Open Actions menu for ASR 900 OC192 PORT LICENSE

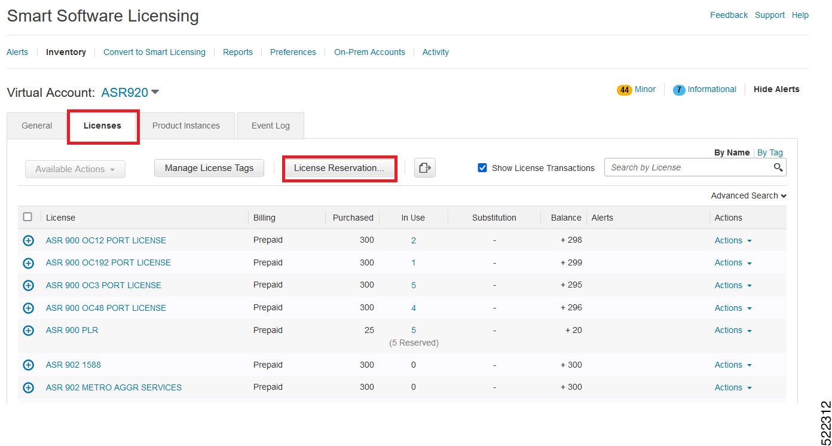coord(733,262)
